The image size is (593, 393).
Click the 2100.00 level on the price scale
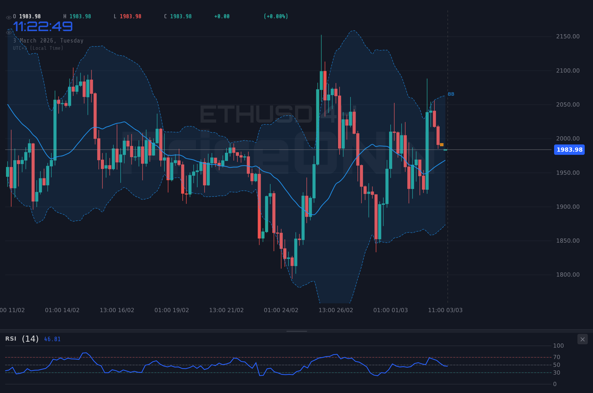coord(568,70)
